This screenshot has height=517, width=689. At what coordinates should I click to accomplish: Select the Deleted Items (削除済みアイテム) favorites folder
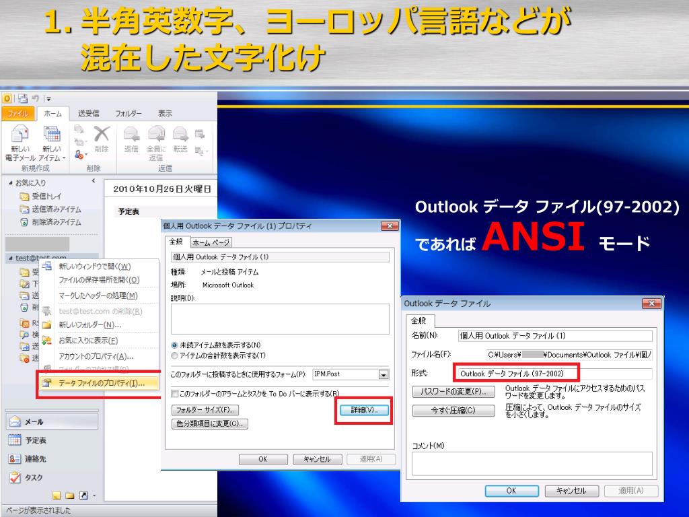pos(51,222)
